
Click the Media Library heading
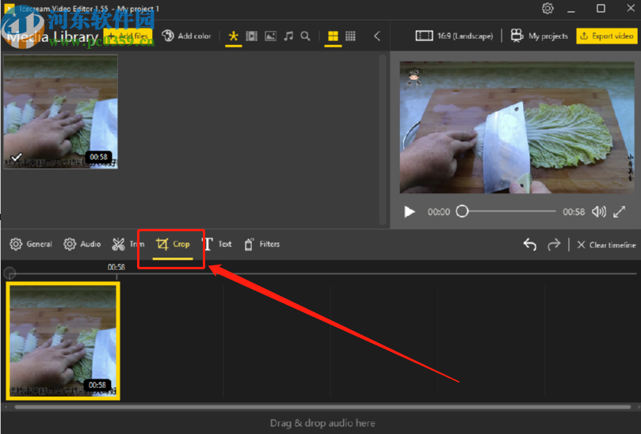pyautogui.click(x=52, y=36)
